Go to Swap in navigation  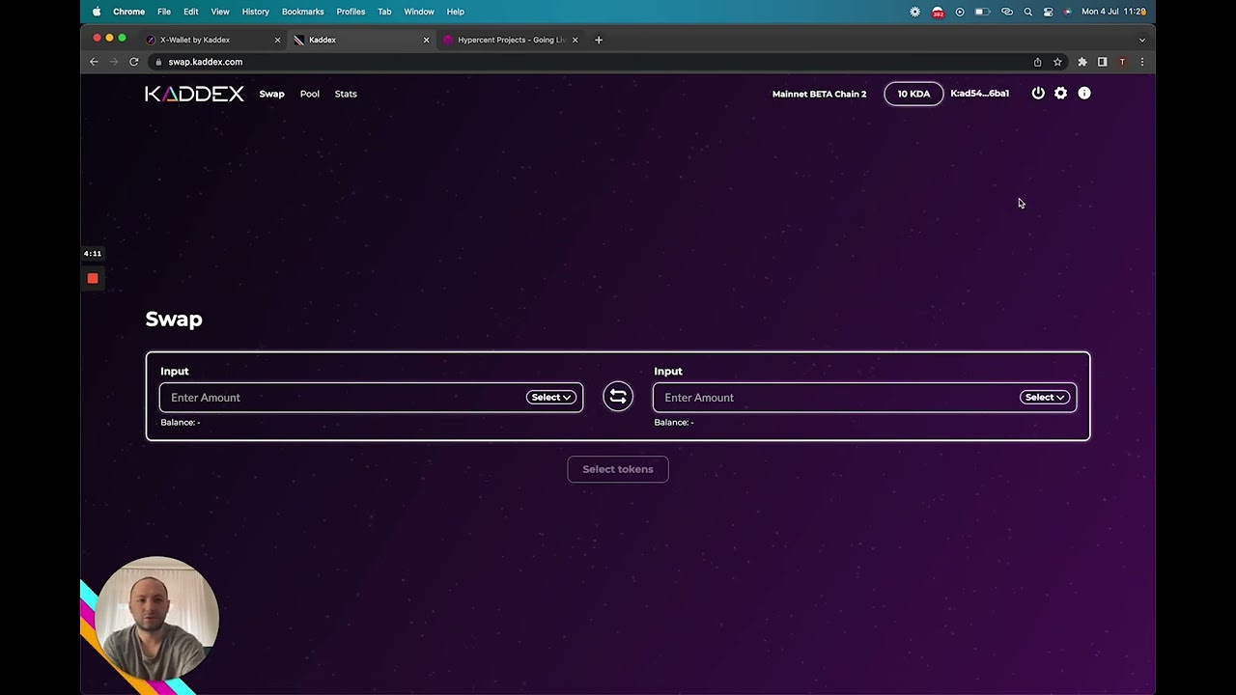point(271,94)
